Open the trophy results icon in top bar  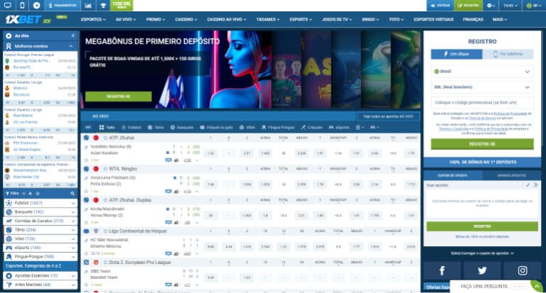coord(103,5)
